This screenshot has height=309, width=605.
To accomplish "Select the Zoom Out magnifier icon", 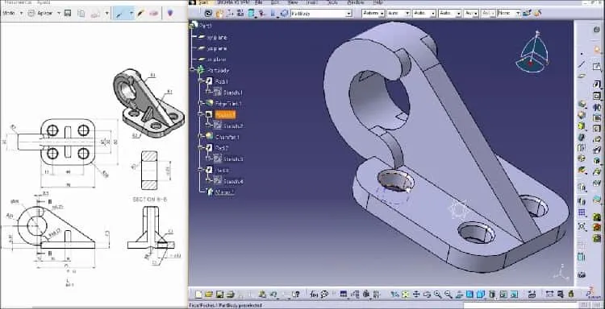I will (x=448, y=295).
